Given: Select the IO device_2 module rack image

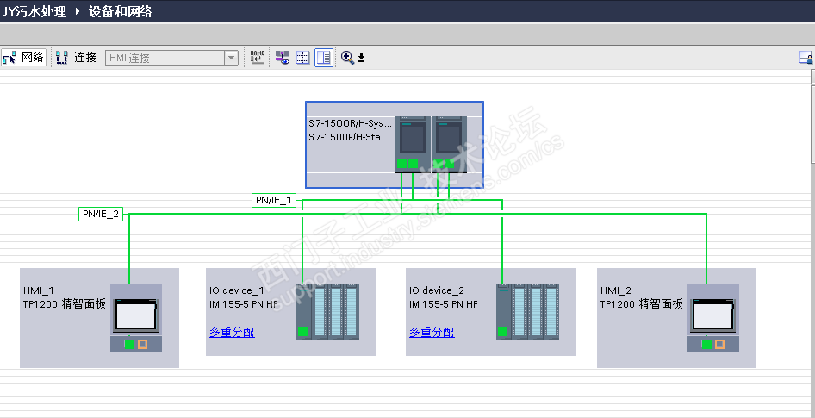Looking at the screenshot, I should coord(527,312).
